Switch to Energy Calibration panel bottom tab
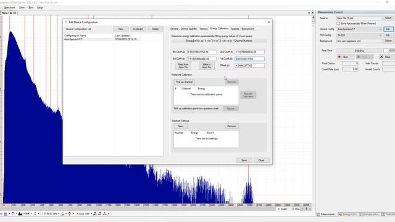The width and height of the screenshot is (395, 222). [348, 215]
